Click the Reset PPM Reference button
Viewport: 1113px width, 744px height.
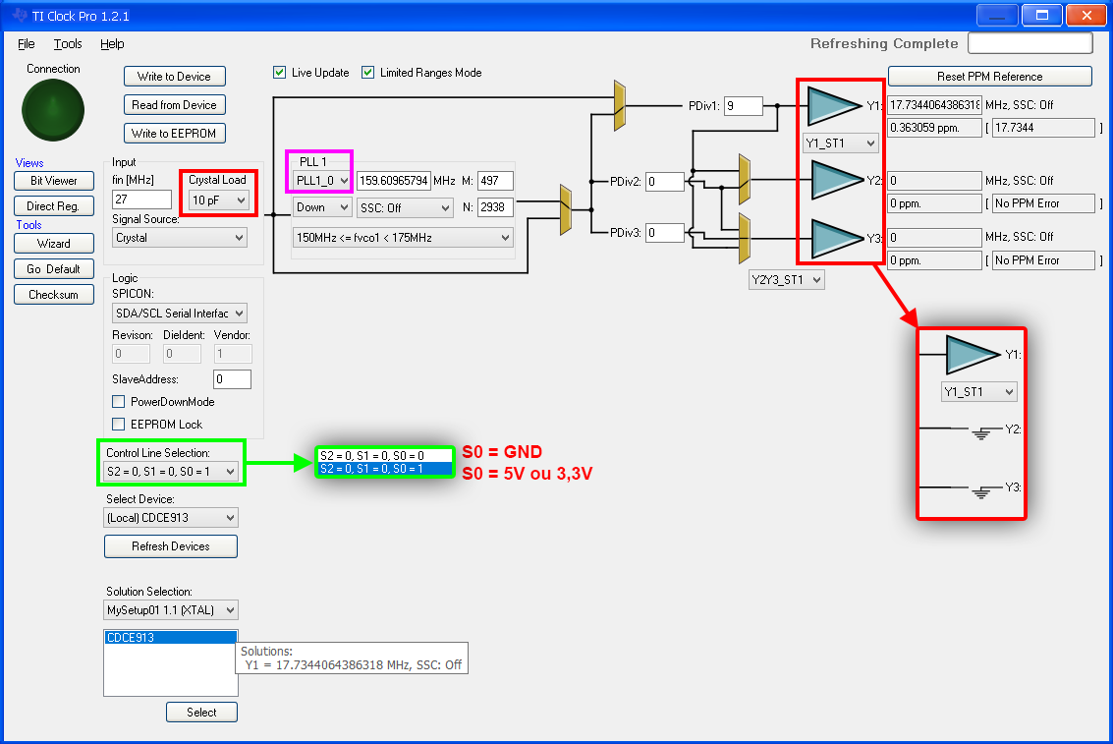[990, 77]
